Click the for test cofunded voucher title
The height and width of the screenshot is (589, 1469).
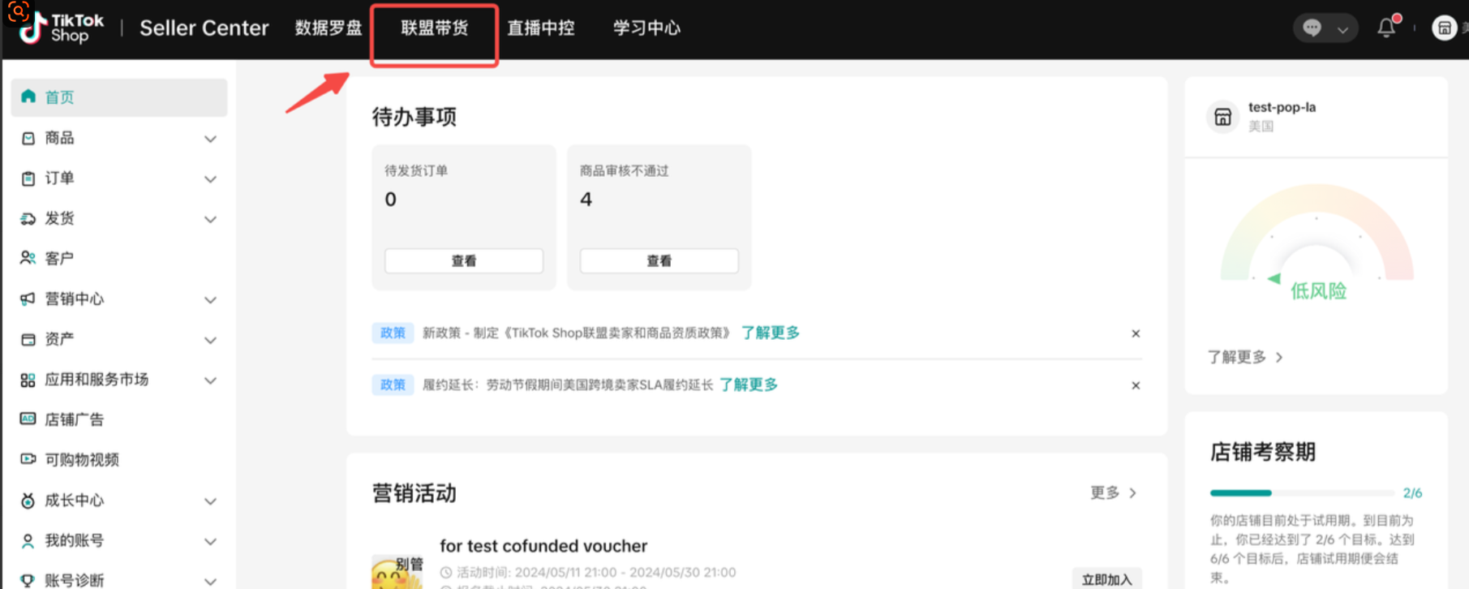pyautogui.click(x=543, y=546)
